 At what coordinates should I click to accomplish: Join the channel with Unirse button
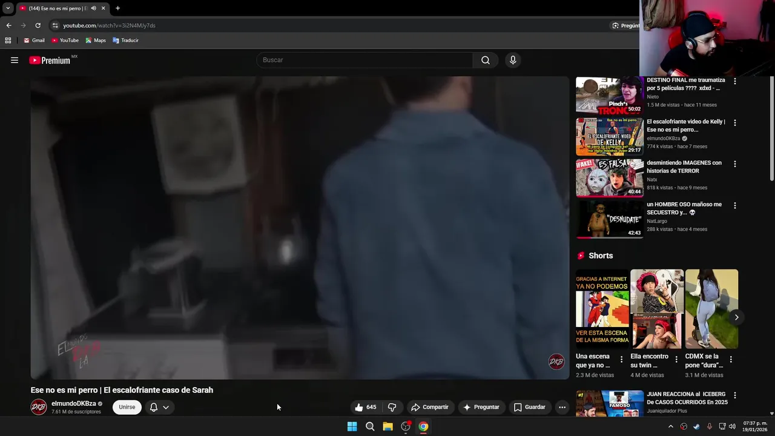127,407
